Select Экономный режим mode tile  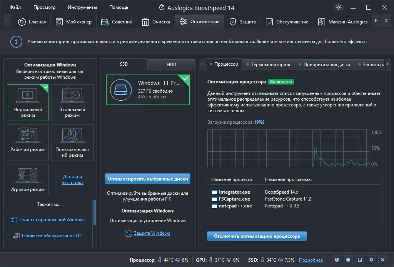[x=72, y=103]
